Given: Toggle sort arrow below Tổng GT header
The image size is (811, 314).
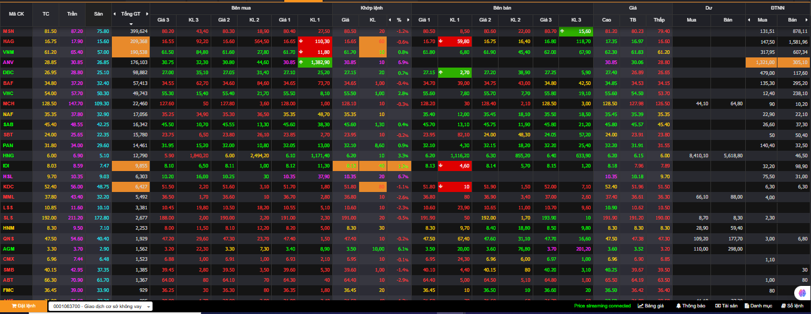Looking at the screenshot, I should coord(131,24).
